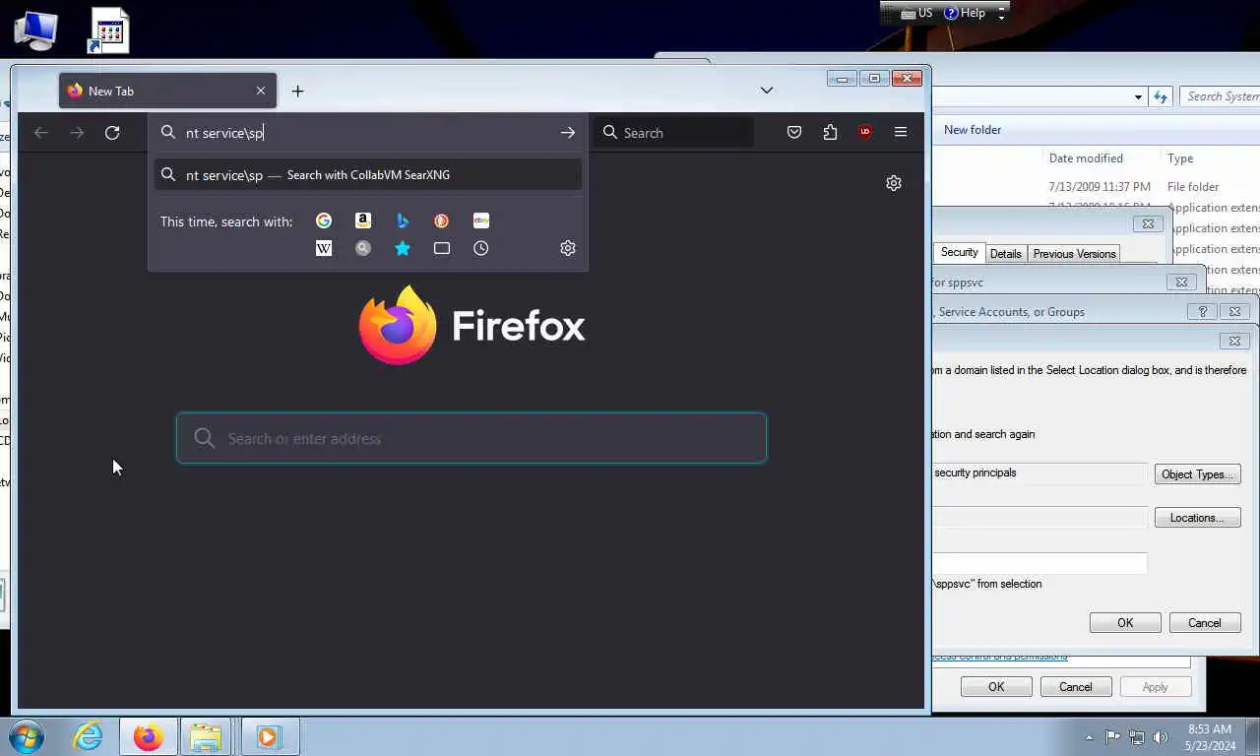Search bookmarks using the star icon
1260x756 pixels.
pyautogui.click(x=403, y=248)
